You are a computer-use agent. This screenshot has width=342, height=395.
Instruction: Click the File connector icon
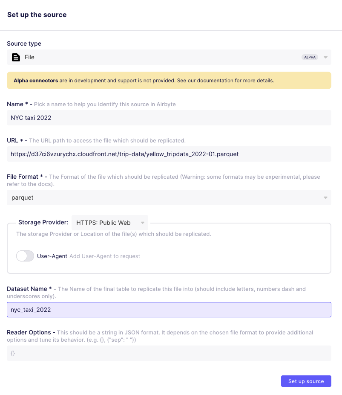coord(16,57)
